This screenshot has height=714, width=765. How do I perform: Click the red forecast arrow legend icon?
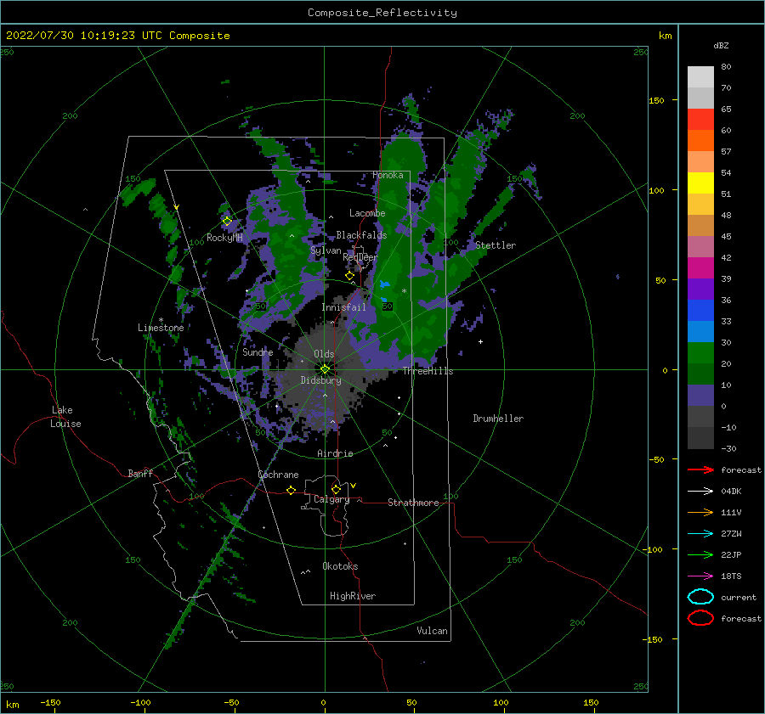700,469
